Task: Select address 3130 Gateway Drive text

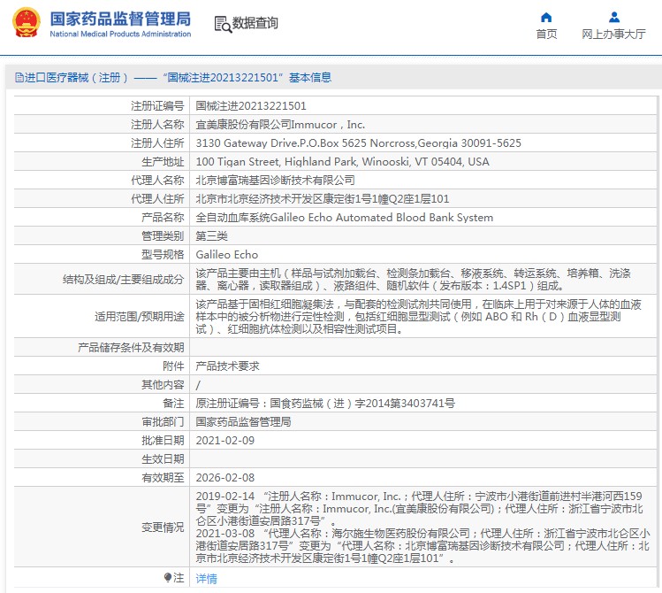Action: (359, 142)
